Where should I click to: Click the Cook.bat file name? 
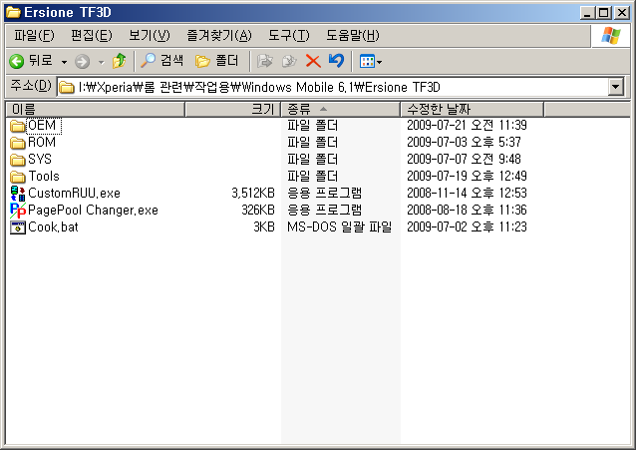coord(53,227)
